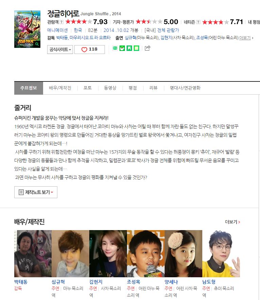Switch to the 배우/제작진 tab

pos(60,88)
